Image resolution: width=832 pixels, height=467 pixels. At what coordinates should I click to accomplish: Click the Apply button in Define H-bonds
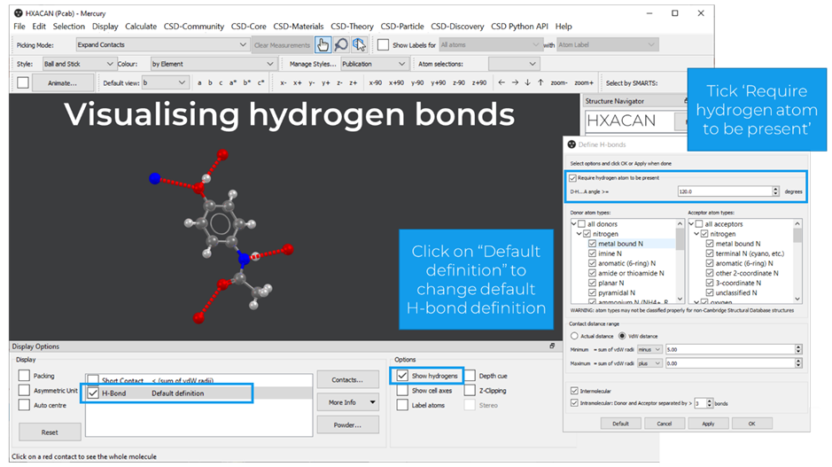tap(708, 424)
